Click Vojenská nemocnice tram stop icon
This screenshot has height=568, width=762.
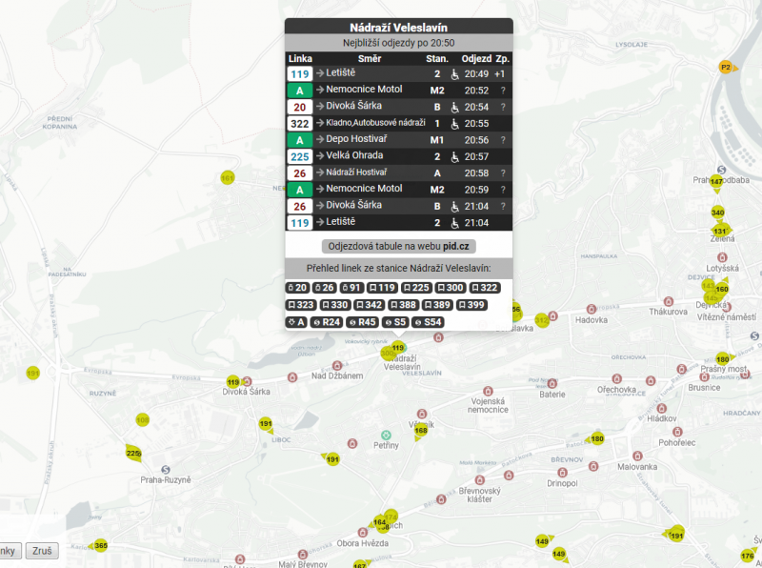[x=488, y=391]
